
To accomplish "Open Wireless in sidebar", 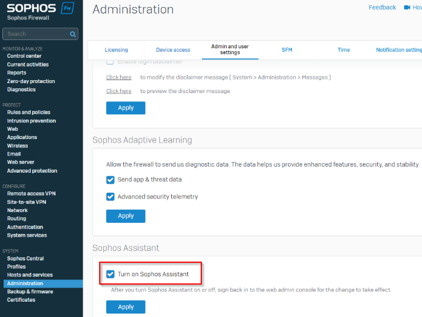I will point(18,146).
